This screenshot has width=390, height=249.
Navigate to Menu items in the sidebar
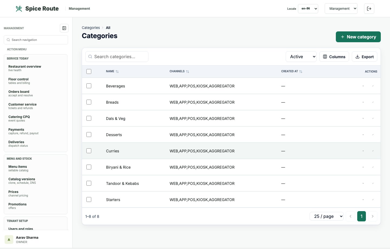35,168
